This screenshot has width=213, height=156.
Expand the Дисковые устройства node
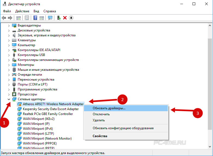click(9, 31)
